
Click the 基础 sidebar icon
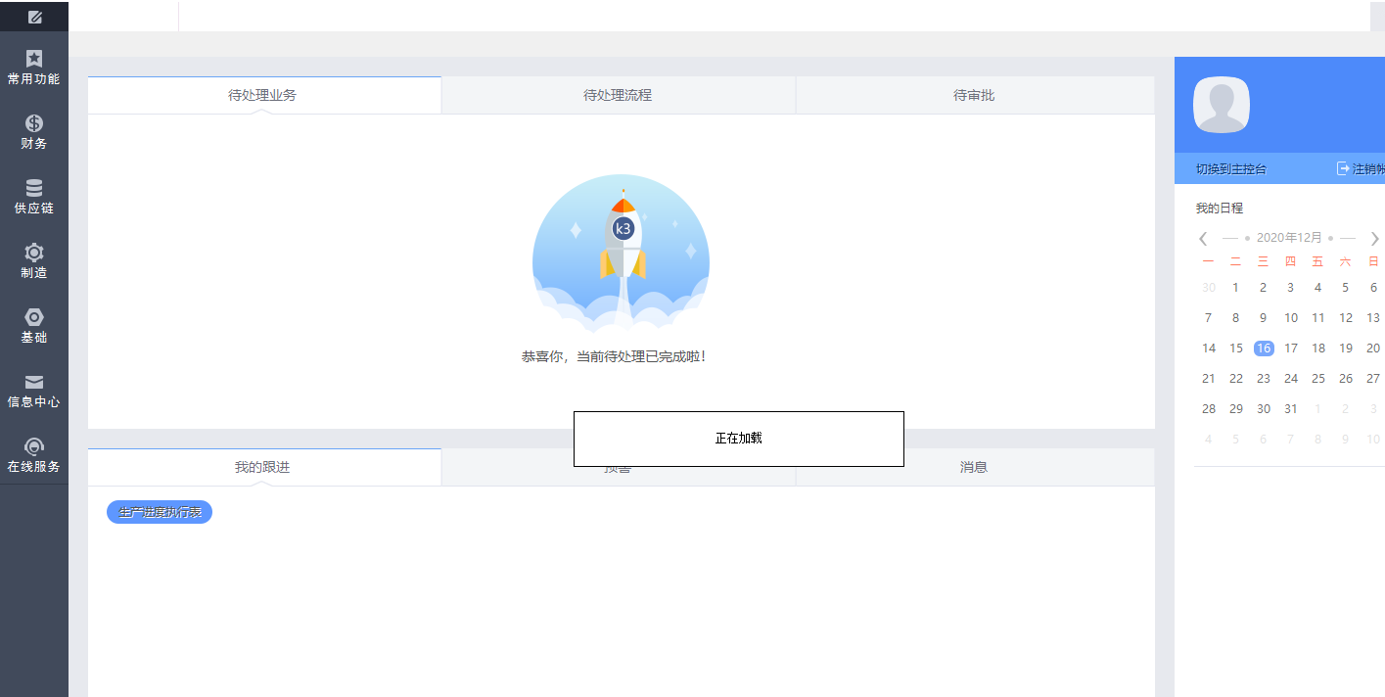click(x=34, y=326)
